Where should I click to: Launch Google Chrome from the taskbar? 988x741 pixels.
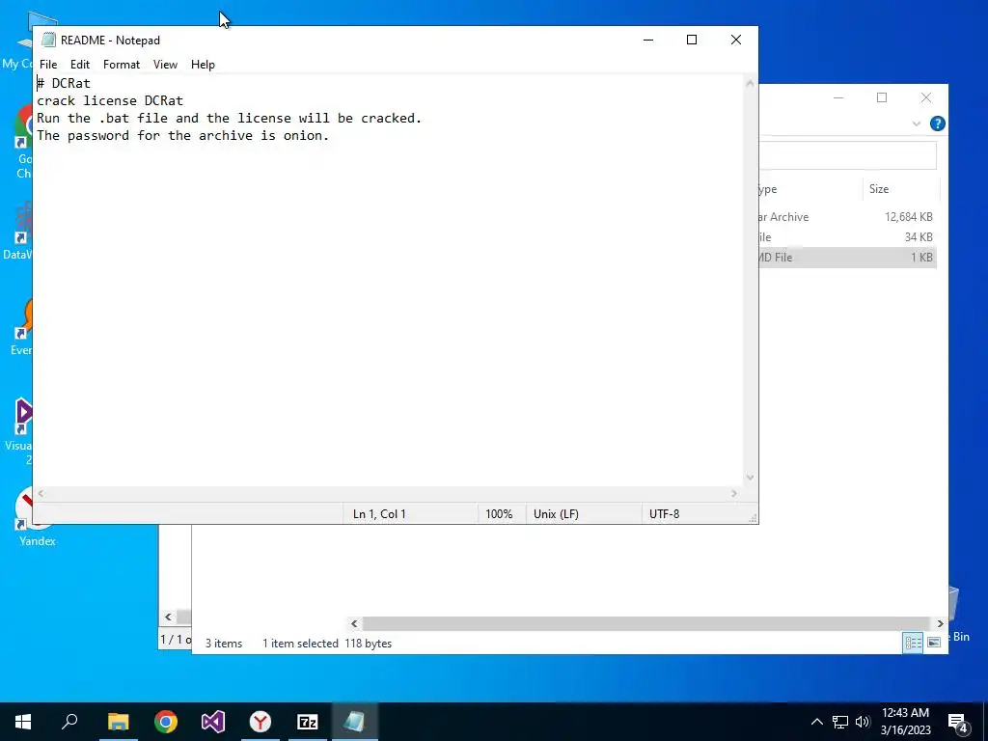tap(166, 722)
